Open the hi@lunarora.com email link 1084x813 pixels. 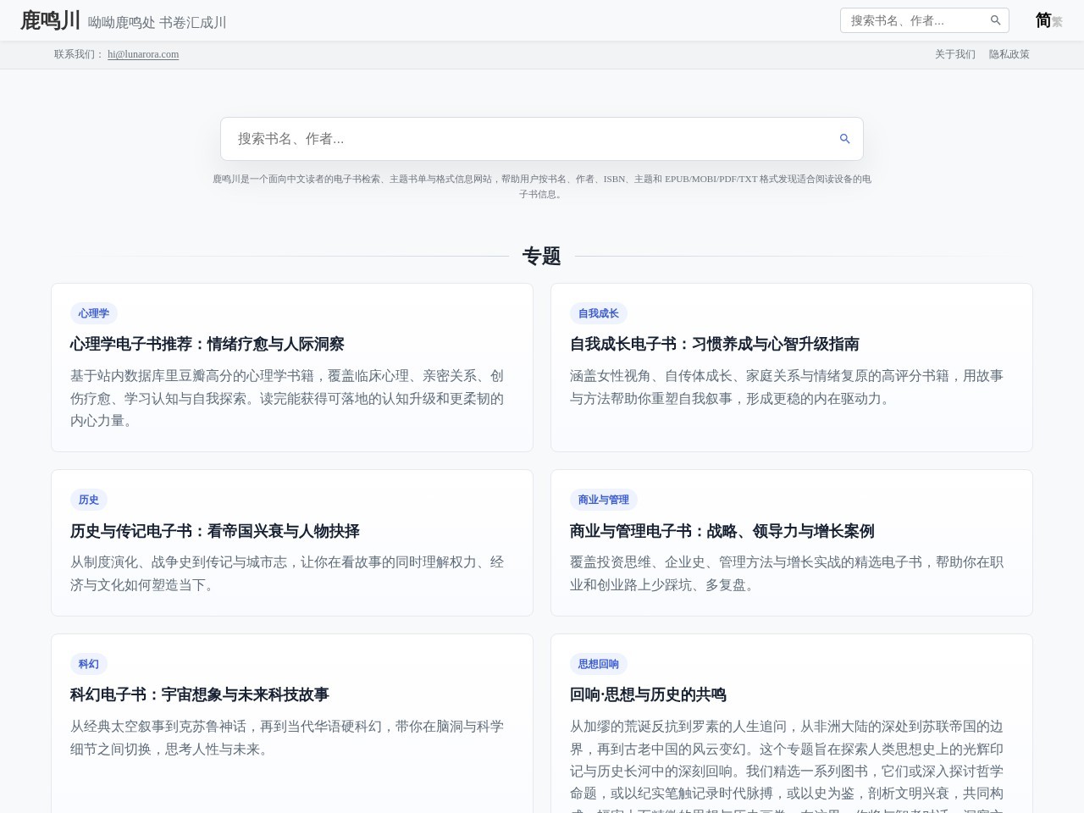143,54
